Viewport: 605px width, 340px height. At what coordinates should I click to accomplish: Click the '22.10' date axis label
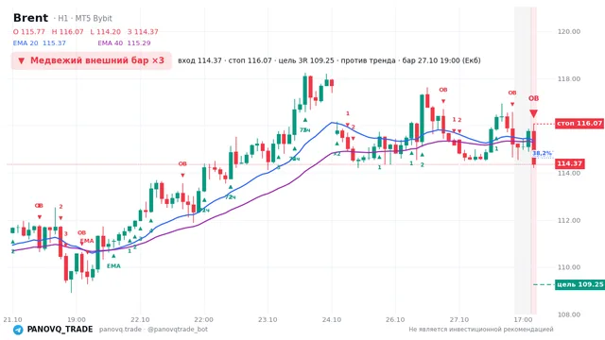click(x=140, y=319)
